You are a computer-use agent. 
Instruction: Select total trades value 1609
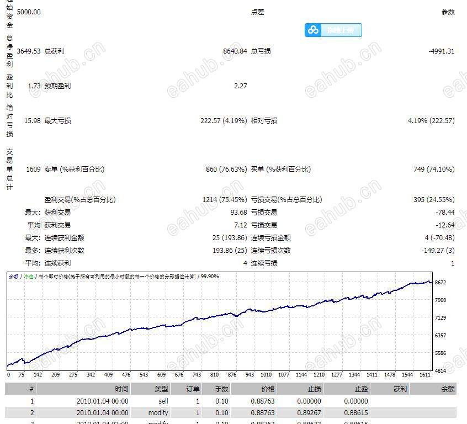click(x=33, y=169)
